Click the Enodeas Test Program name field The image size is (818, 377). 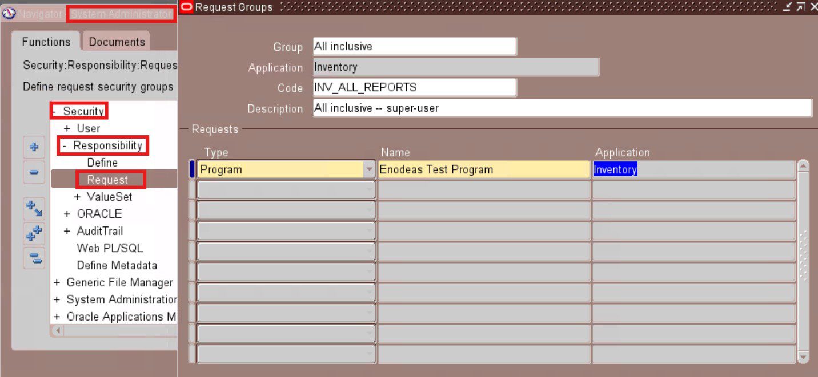pyautogui.click(x=483, y=169)
